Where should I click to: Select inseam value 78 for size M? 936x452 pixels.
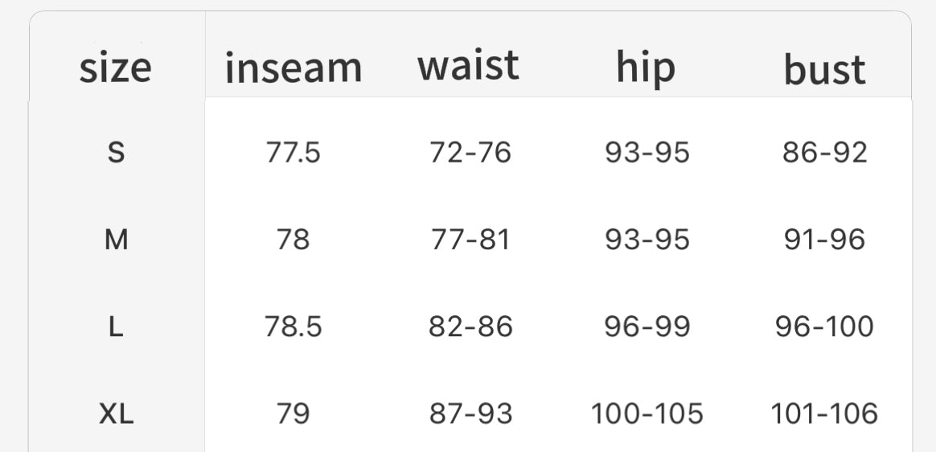point(294,239)
